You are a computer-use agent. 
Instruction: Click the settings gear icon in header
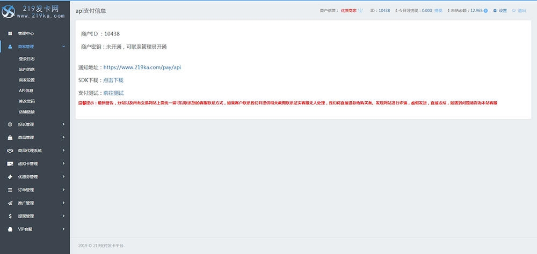[495, 11]
